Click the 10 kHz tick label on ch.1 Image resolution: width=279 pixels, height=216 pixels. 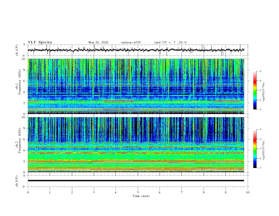23,59
